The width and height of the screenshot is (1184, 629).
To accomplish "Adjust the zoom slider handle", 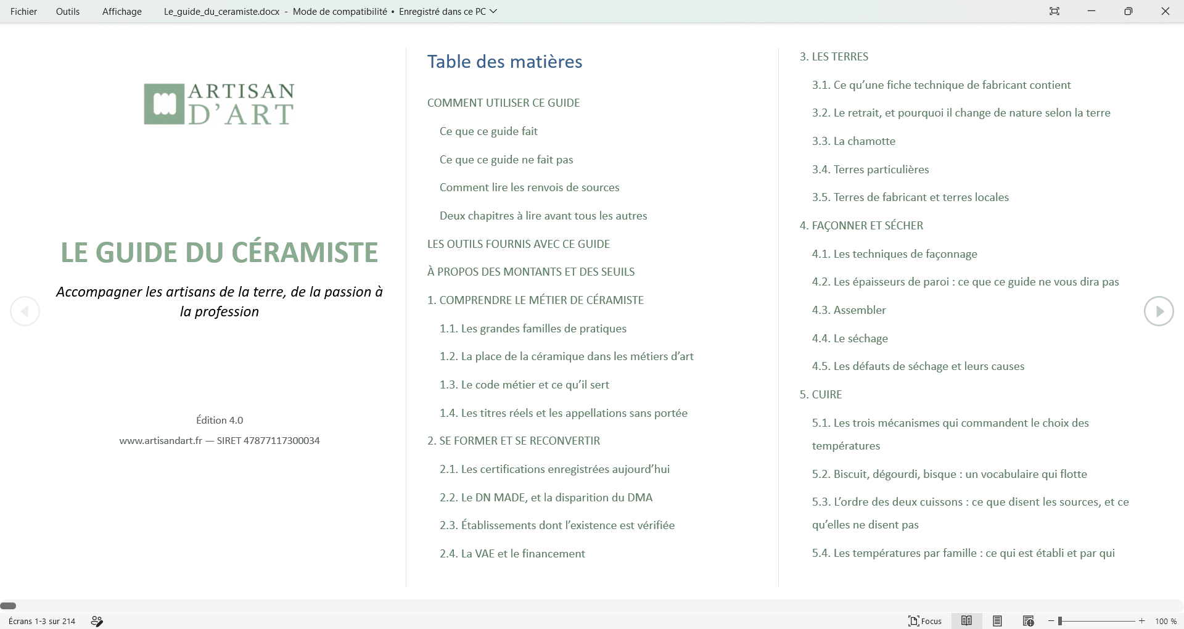I will [x=1060, y=621].
